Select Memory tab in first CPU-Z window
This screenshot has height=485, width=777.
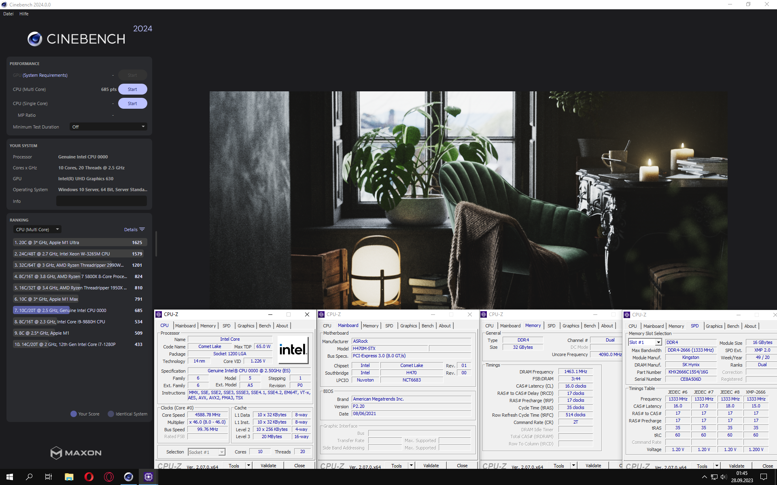(x=208, y=326)
